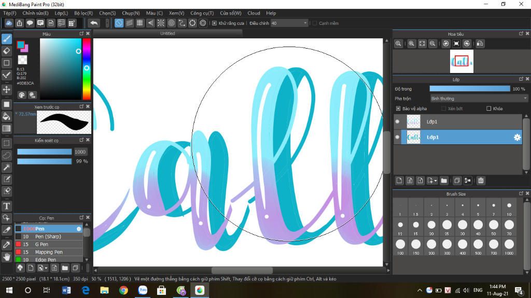The height and width of the screenshot is (298, 531).
Task: Toggle Canh mềm checkbox
Action: (315, 23)
